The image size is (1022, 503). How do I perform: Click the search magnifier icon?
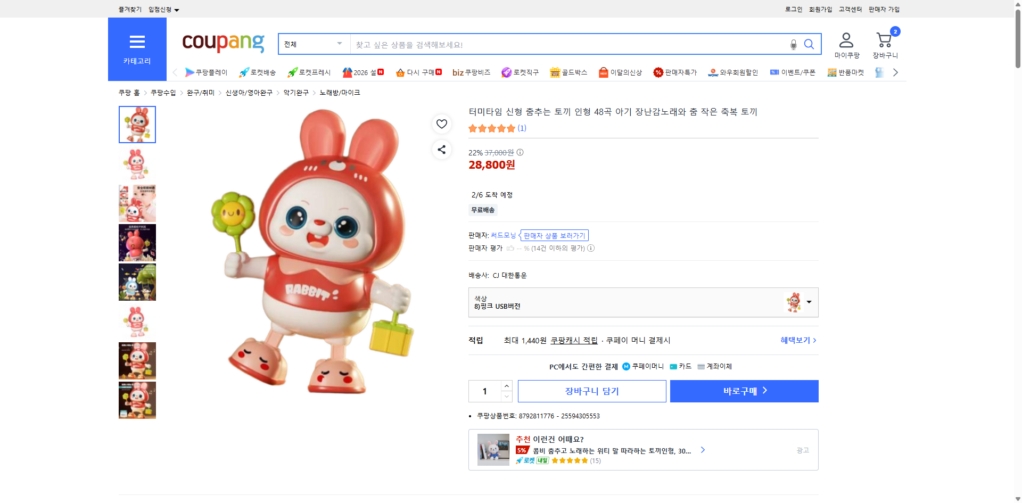[x=809, y=44]
